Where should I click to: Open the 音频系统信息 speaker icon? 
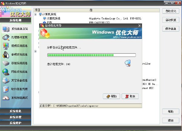pos(6,55)
